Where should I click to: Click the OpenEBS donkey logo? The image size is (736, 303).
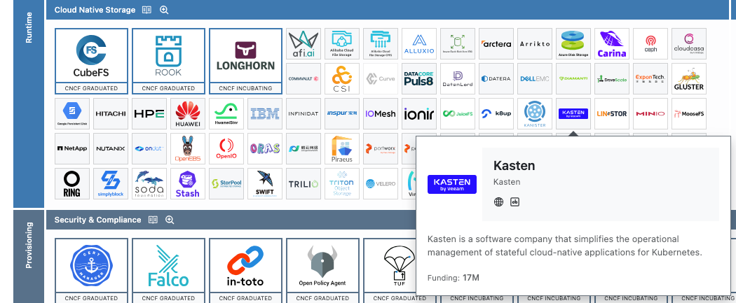pyautogui.click(x=188, y=148)
